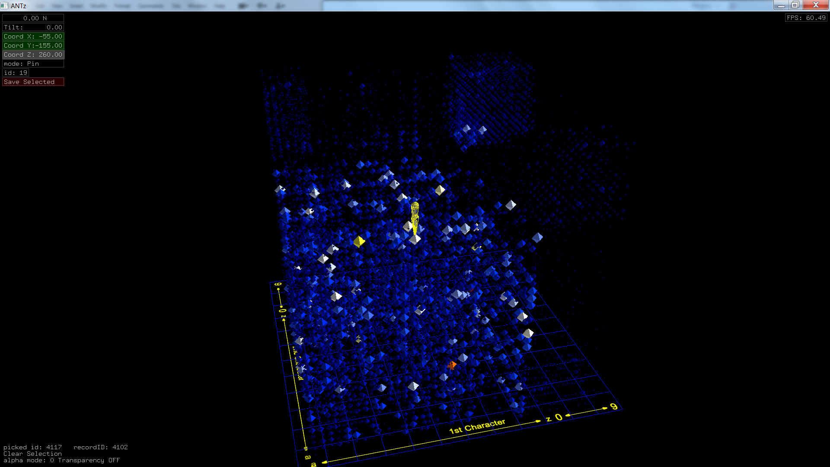Click the yellow 9 axis label at right
830x467 pixels.
point(614,406)
